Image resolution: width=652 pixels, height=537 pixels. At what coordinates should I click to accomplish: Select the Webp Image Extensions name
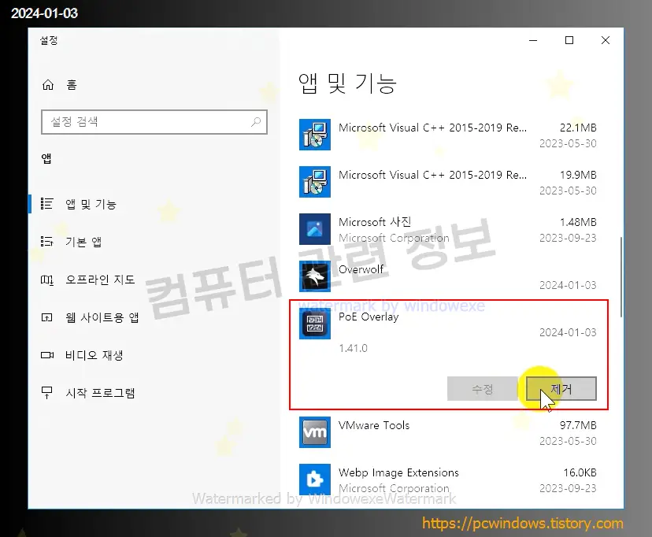click(x=398, y=472)
